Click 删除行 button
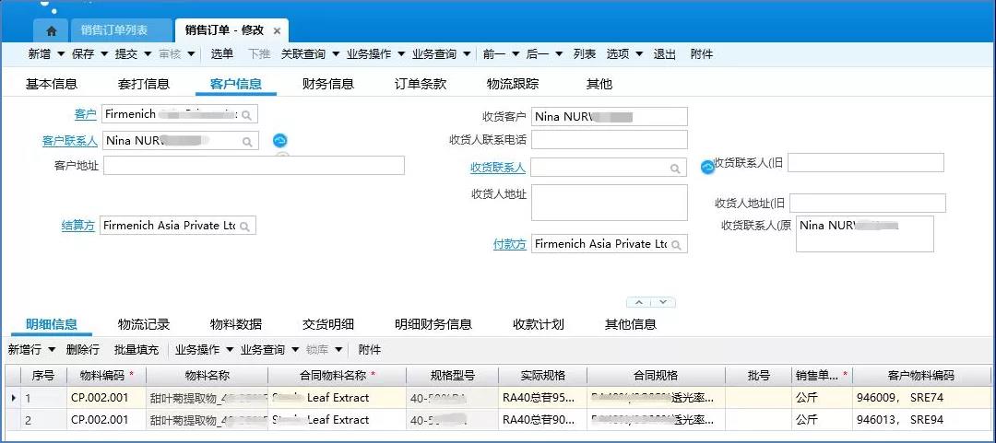996x443 pixels. click(83, 350)
